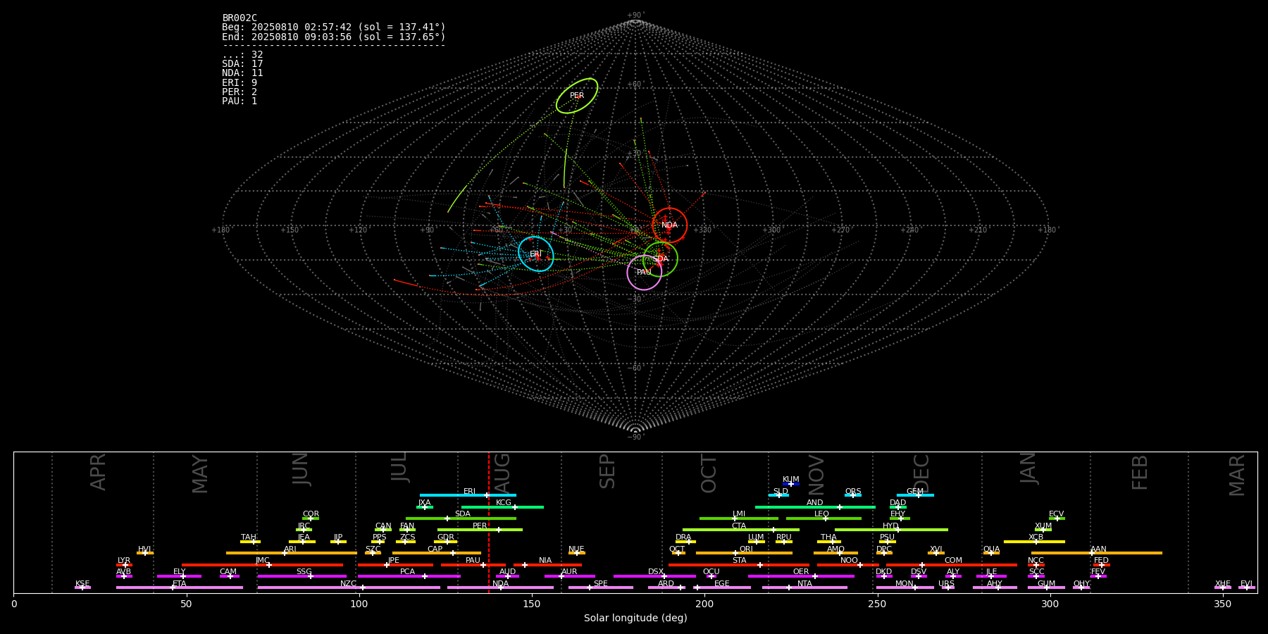1268x634 pixels.
Task: Click the red PAU activity bar in timeline
Action: click(473, 565)
